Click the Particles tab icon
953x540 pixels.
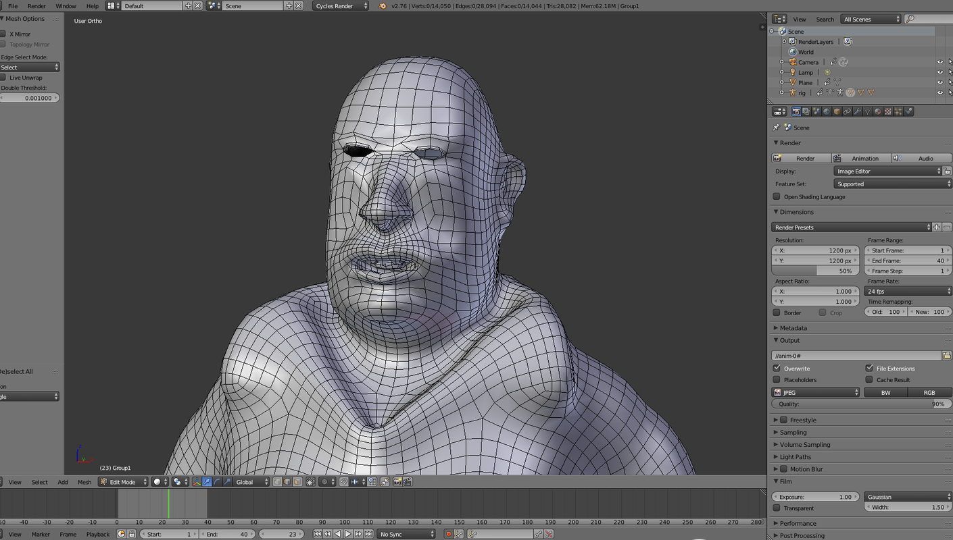point(899,111)
